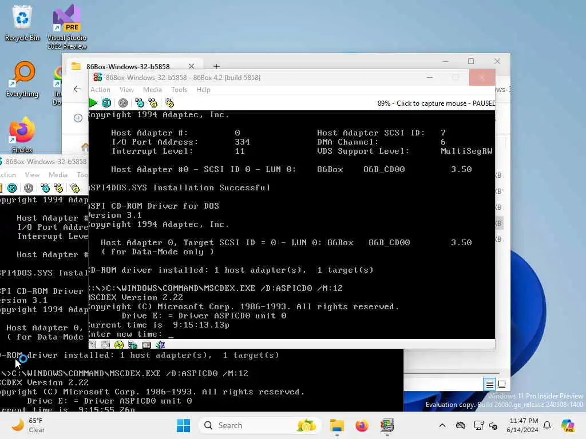Switch to 86Box from the taskbar

click(x=387, y=425)
